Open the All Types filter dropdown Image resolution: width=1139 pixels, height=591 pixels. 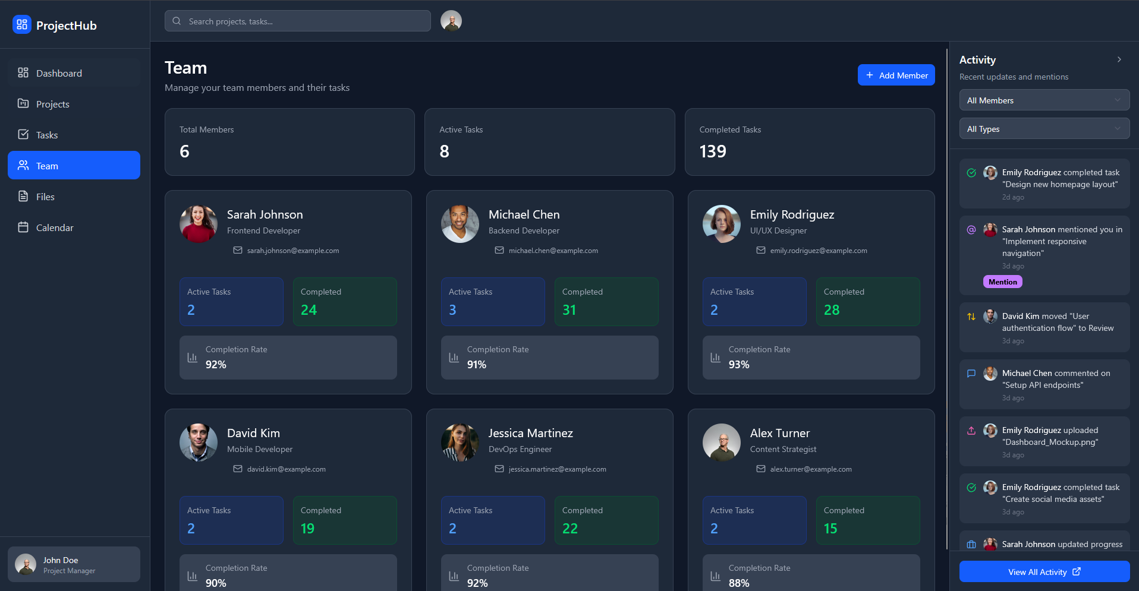tap(1044, 129)
